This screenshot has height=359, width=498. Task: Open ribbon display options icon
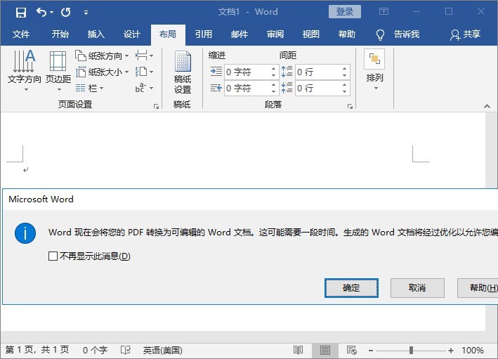[x=384, y=12]
